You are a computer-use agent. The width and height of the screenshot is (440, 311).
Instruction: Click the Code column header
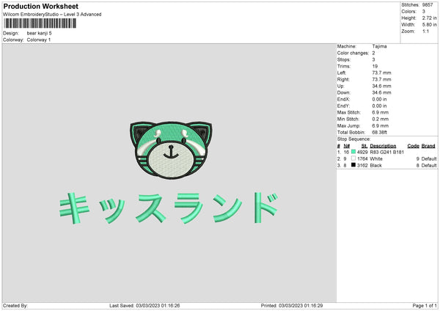[x=413, y=146]
